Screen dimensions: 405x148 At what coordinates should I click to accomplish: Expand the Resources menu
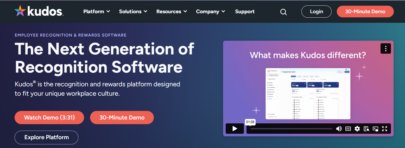click(x=172, y=11)
